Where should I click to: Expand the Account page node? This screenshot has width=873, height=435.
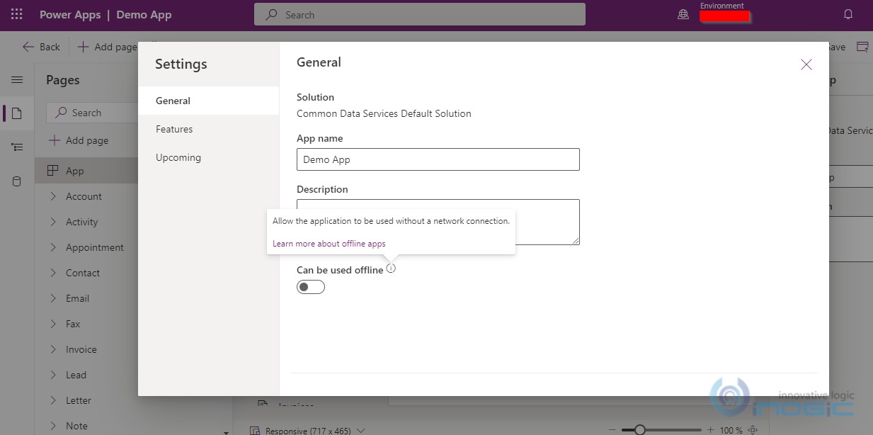[53, 196]
